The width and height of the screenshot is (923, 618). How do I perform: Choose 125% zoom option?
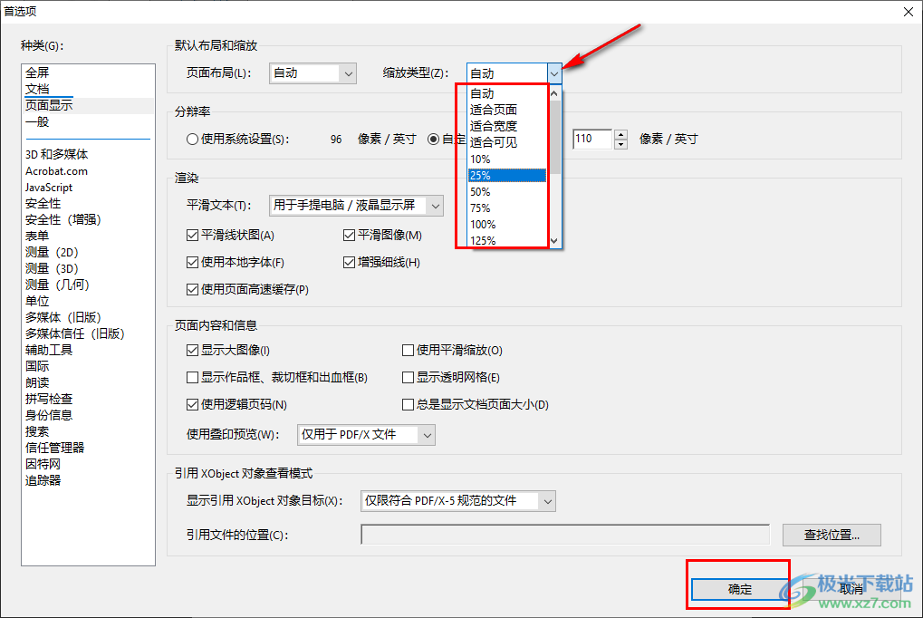point(507,240)
